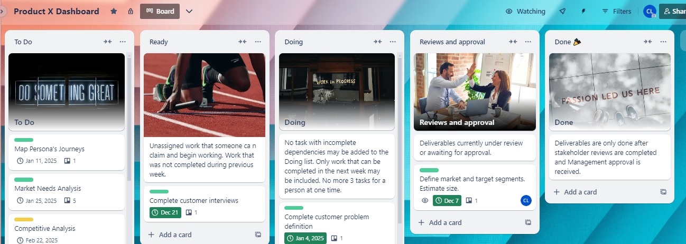Open the rocket Power-Ups icon

[562, 11]
